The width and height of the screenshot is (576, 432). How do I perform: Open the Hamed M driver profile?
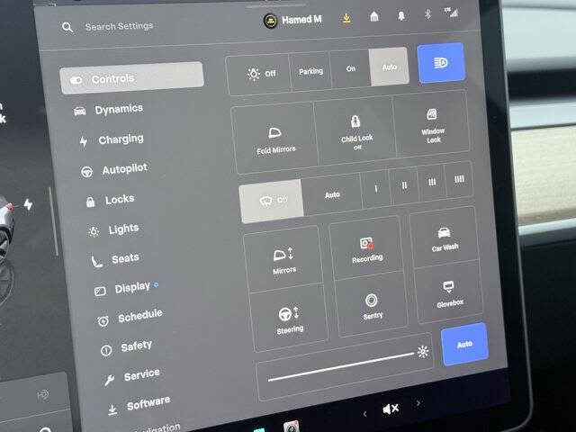point(292,20)
